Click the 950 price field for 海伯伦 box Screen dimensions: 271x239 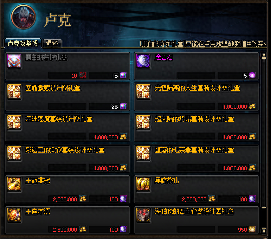pos(237,229)
